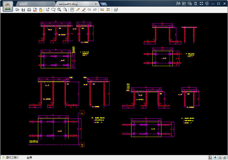Print the drawing via printer icon
This screenshot has width=228, height=160.
(29, 10)
